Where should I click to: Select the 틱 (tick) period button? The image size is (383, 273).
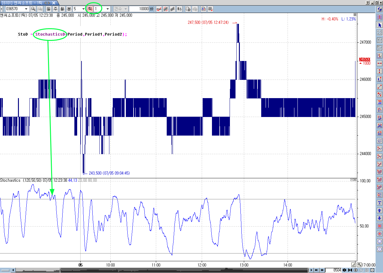(x=90, y=9)
